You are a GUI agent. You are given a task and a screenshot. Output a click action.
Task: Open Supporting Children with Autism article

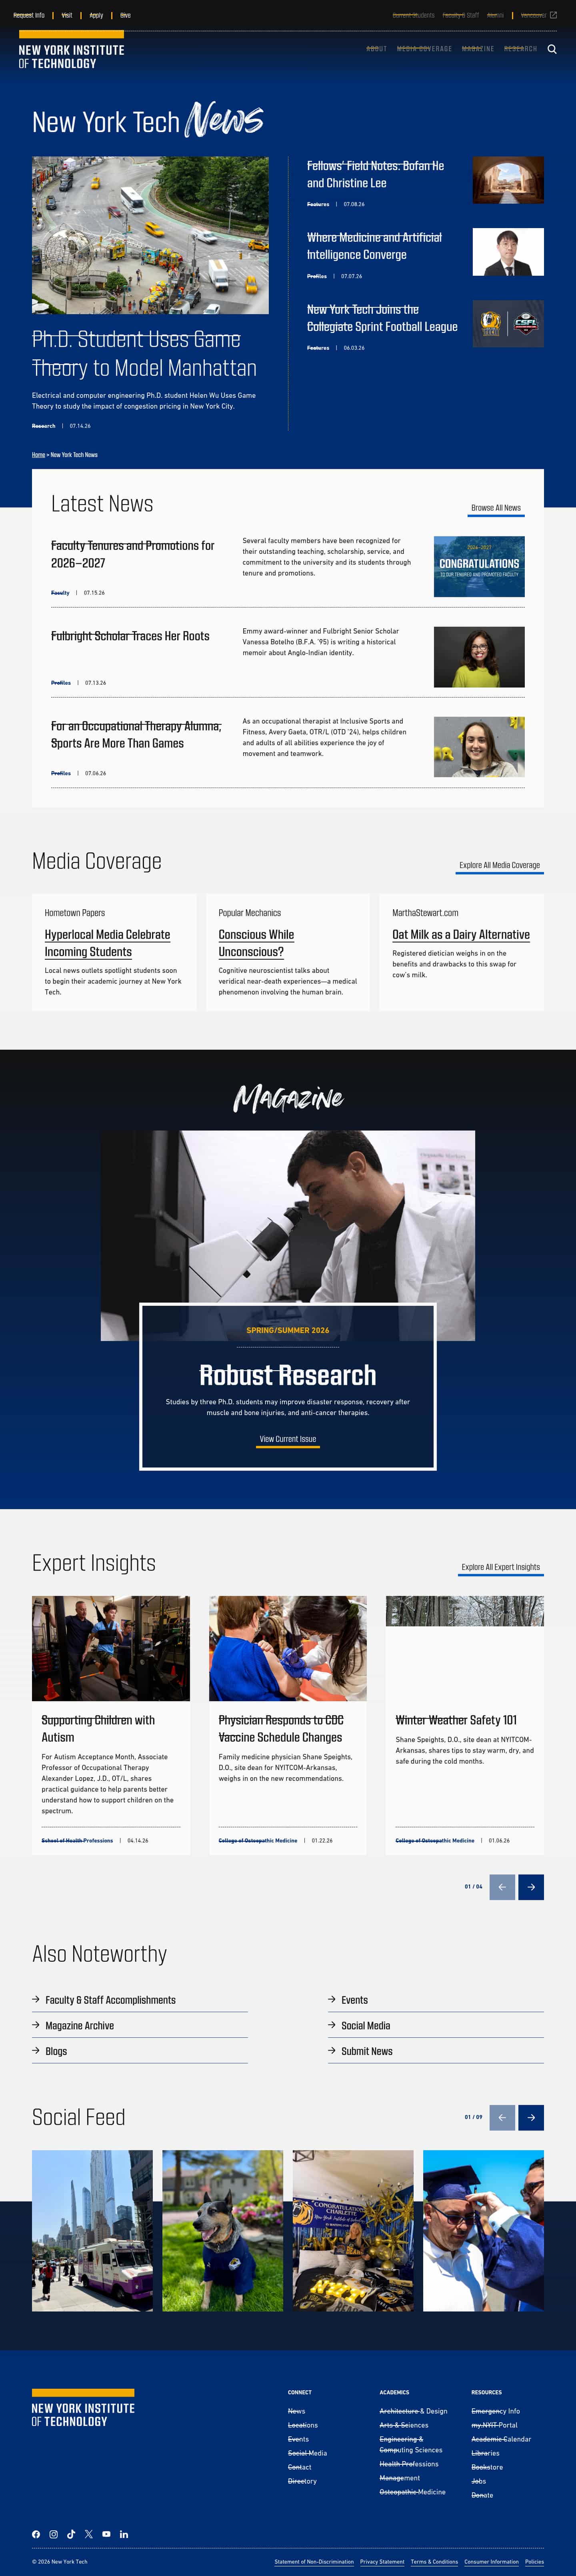(x=98, y=1728)
